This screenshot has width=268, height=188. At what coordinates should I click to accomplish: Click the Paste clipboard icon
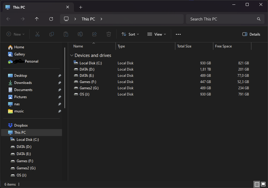tap(66, 34)
